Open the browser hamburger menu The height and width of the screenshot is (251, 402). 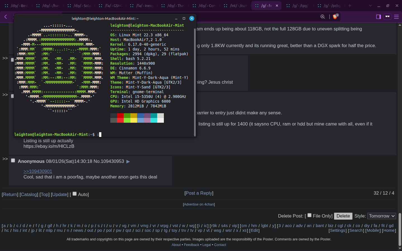pos(396,17)
